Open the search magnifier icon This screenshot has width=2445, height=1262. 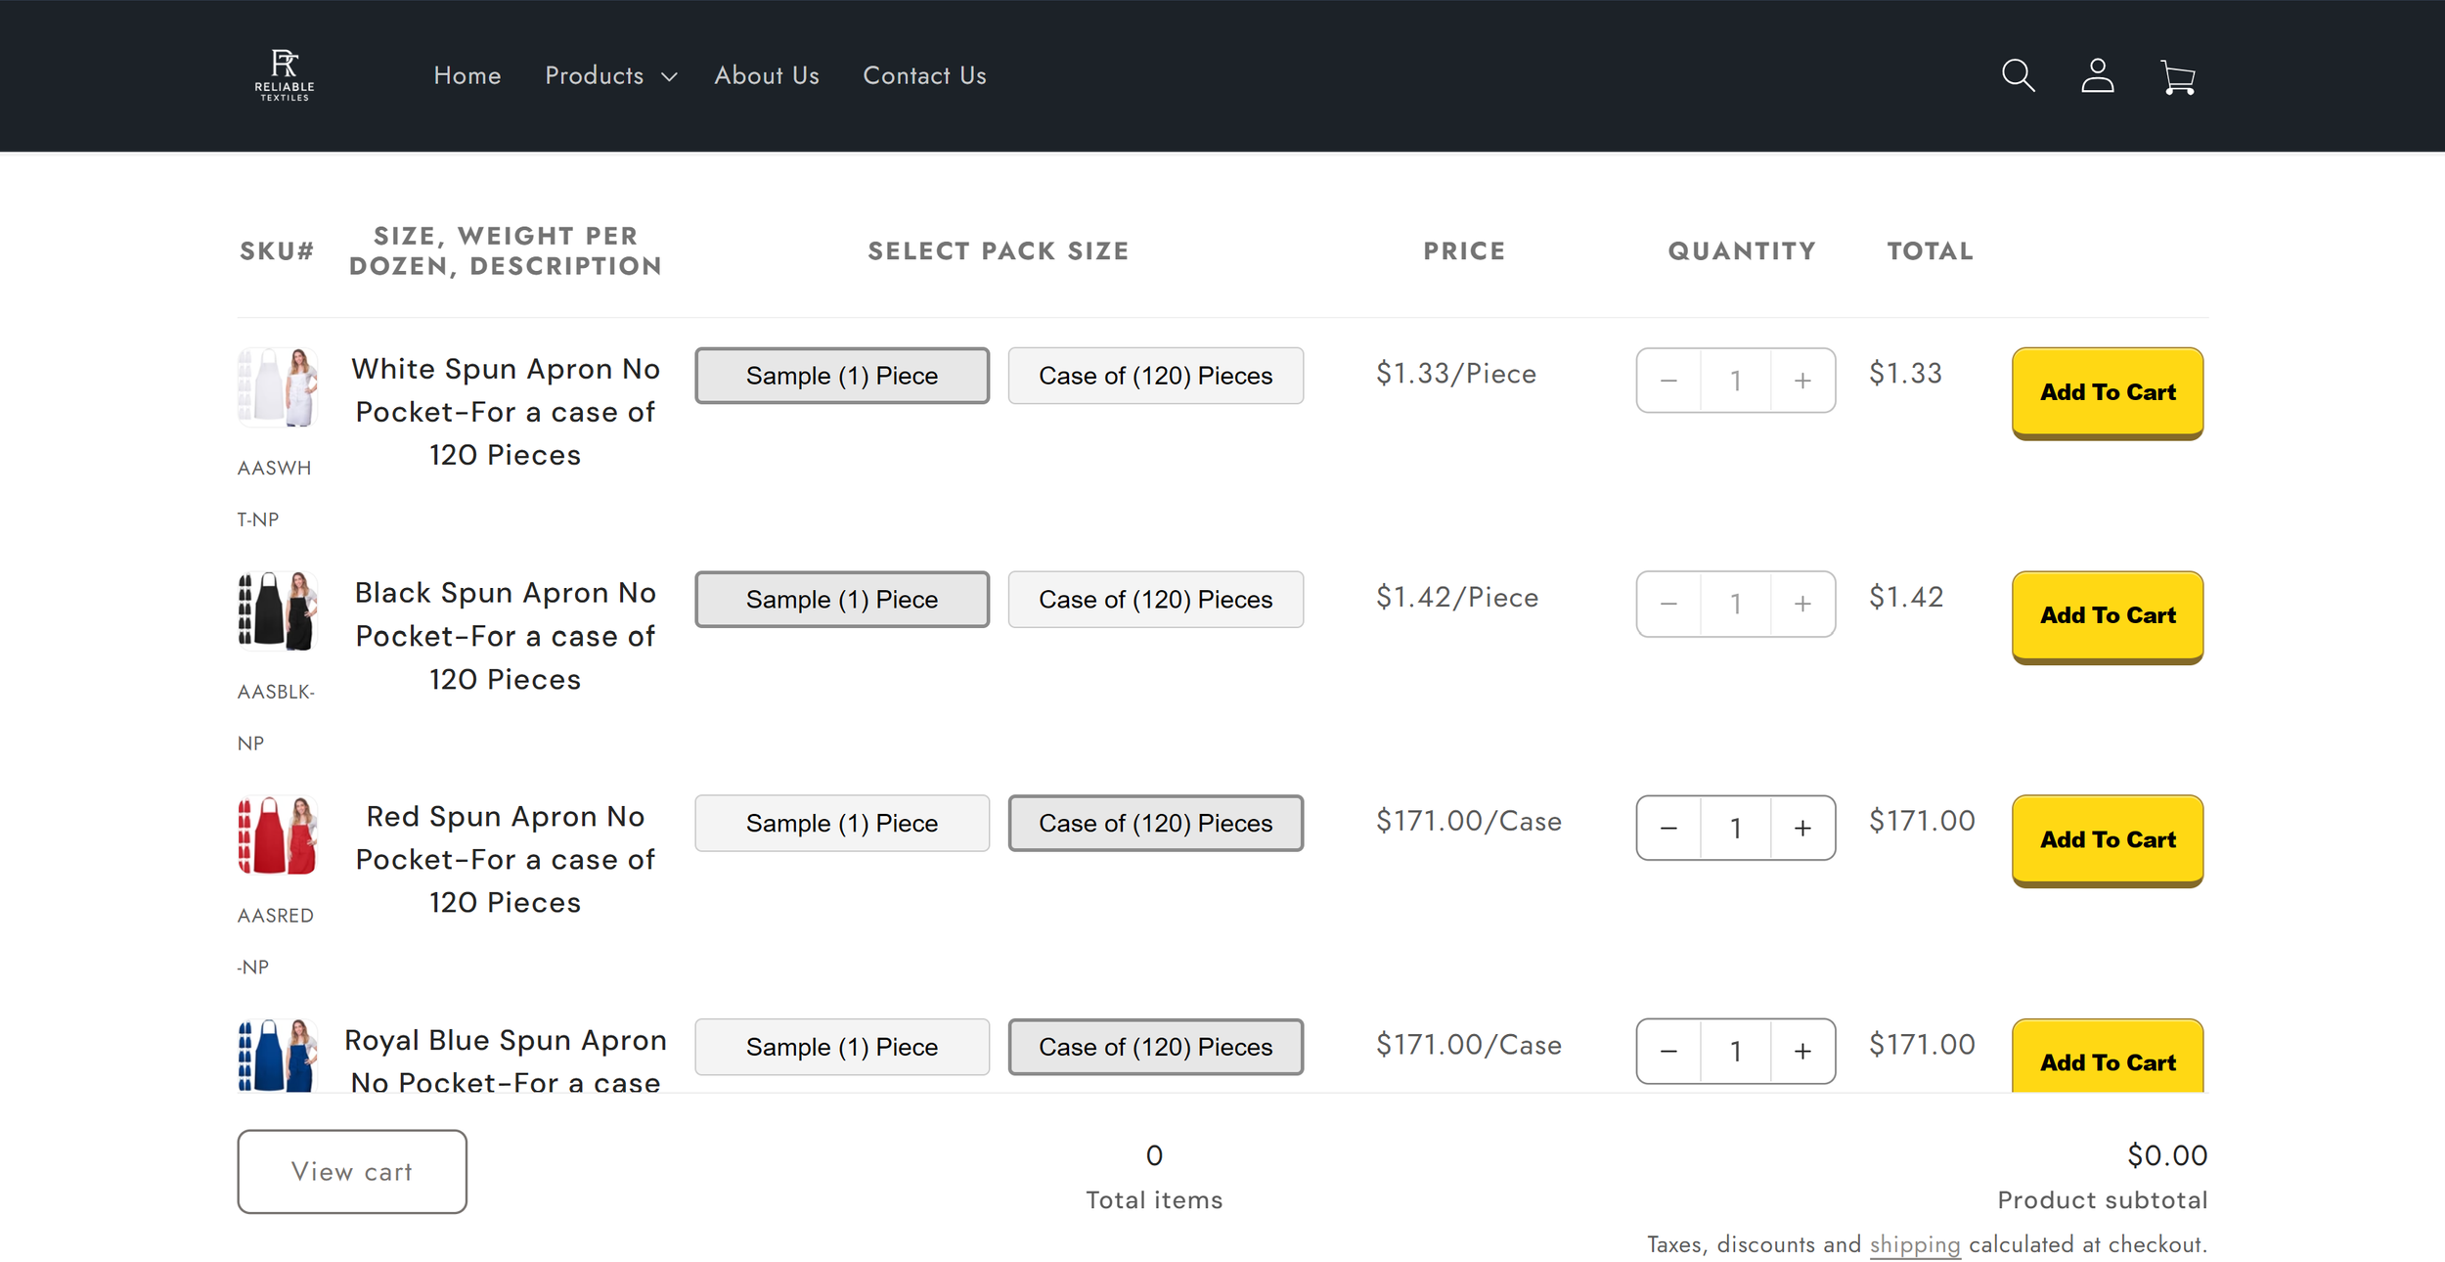coord(2018,75)
